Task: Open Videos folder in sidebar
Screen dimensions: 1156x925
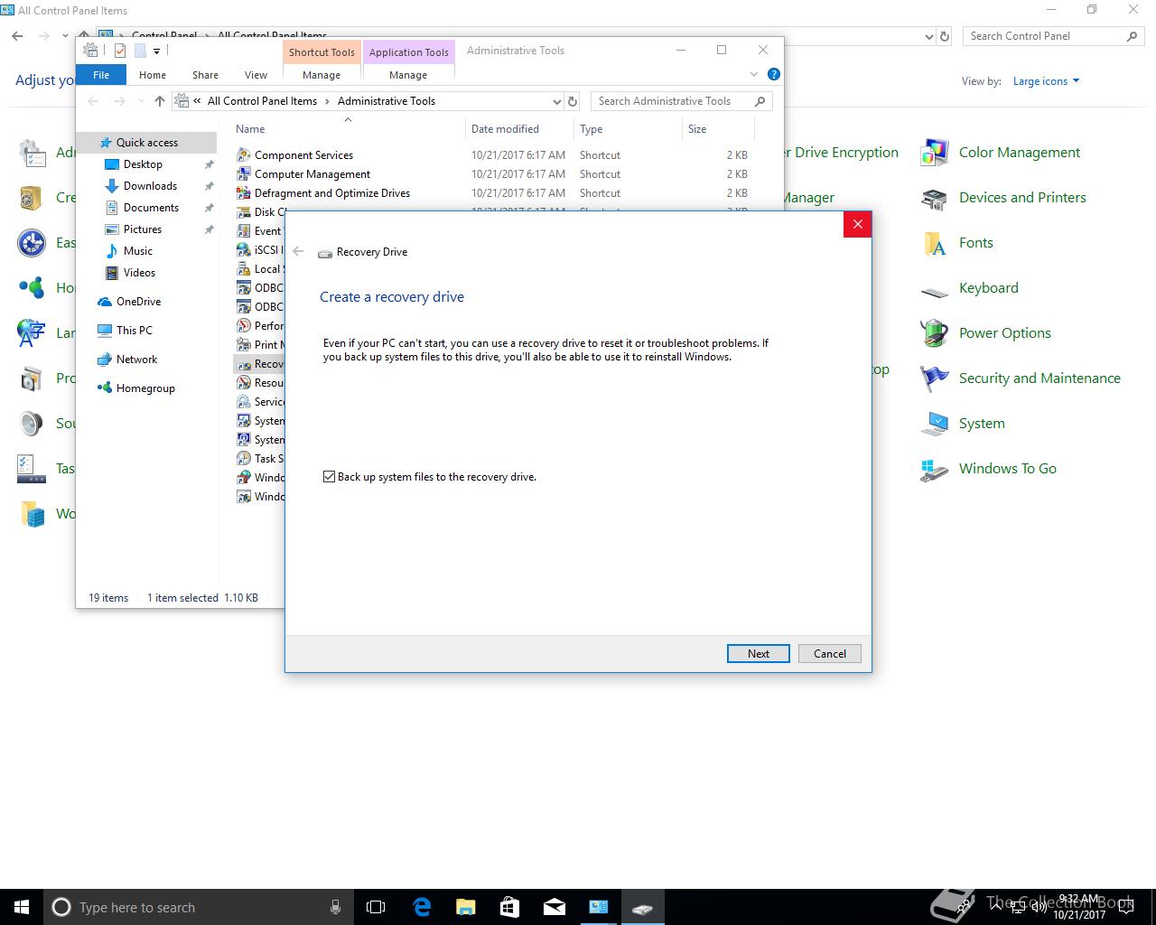Action: pos(139,273)
